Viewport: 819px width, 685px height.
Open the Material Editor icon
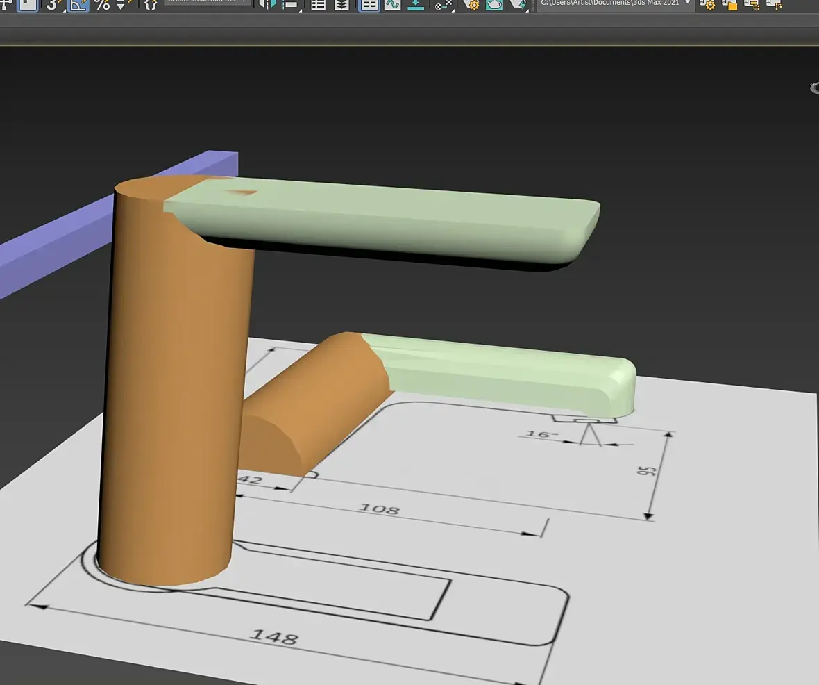444,4
